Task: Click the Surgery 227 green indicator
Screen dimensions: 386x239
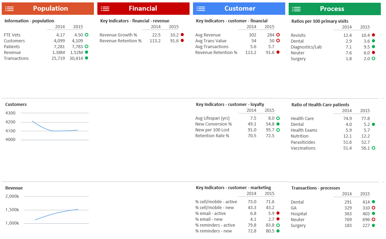Action: coord(374,225)
